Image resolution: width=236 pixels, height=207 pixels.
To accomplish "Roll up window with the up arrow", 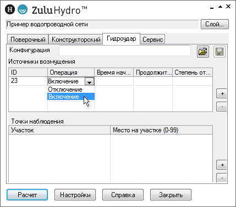I will [x=220, y=7].
